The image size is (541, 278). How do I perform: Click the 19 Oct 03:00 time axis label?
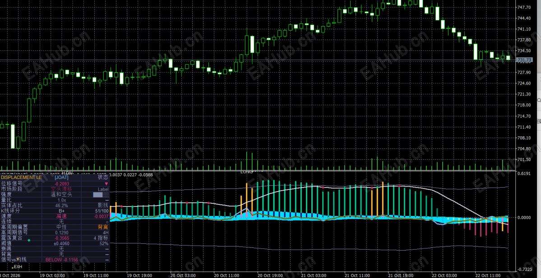click(52, 275)
